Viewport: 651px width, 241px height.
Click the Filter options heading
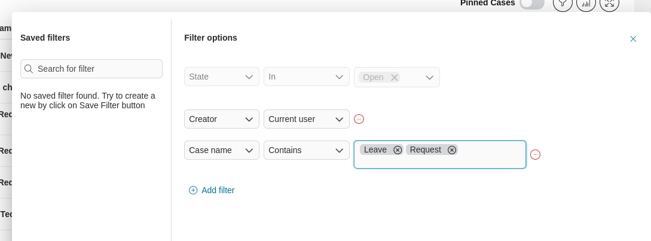tap(210, 38)
